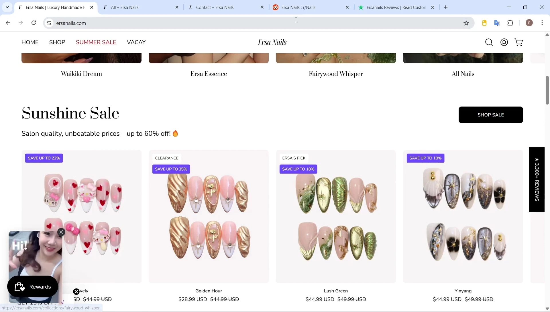Viewport: 550px width, 312px height.
Task: View the Golden Hour nails image
Action: click(x=209, y=217)
